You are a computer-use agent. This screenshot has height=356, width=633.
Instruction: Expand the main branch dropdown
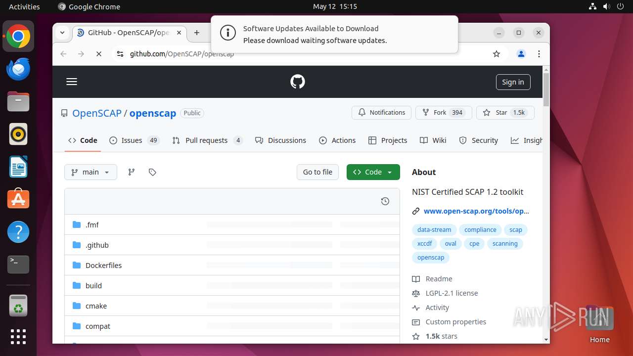[x=90, y=172]
